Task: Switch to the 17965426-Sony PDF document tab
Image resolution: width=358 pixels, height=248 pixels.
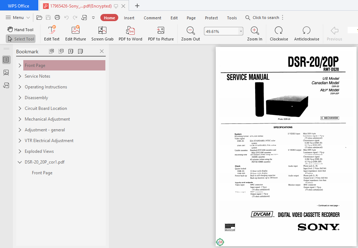Action: [x=81, y=6]
